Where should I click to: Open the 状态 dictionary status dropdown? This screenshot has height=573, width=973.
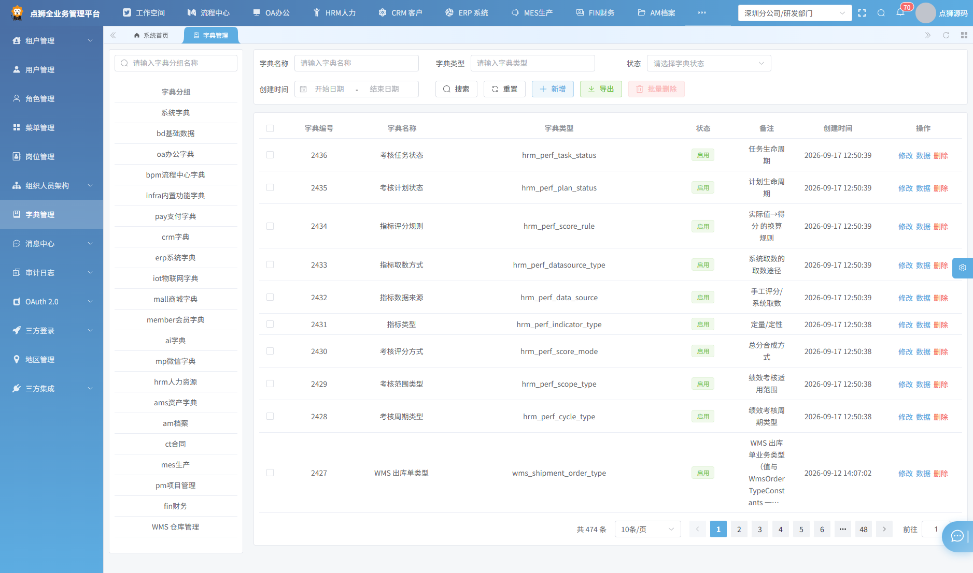click(709, 63)
